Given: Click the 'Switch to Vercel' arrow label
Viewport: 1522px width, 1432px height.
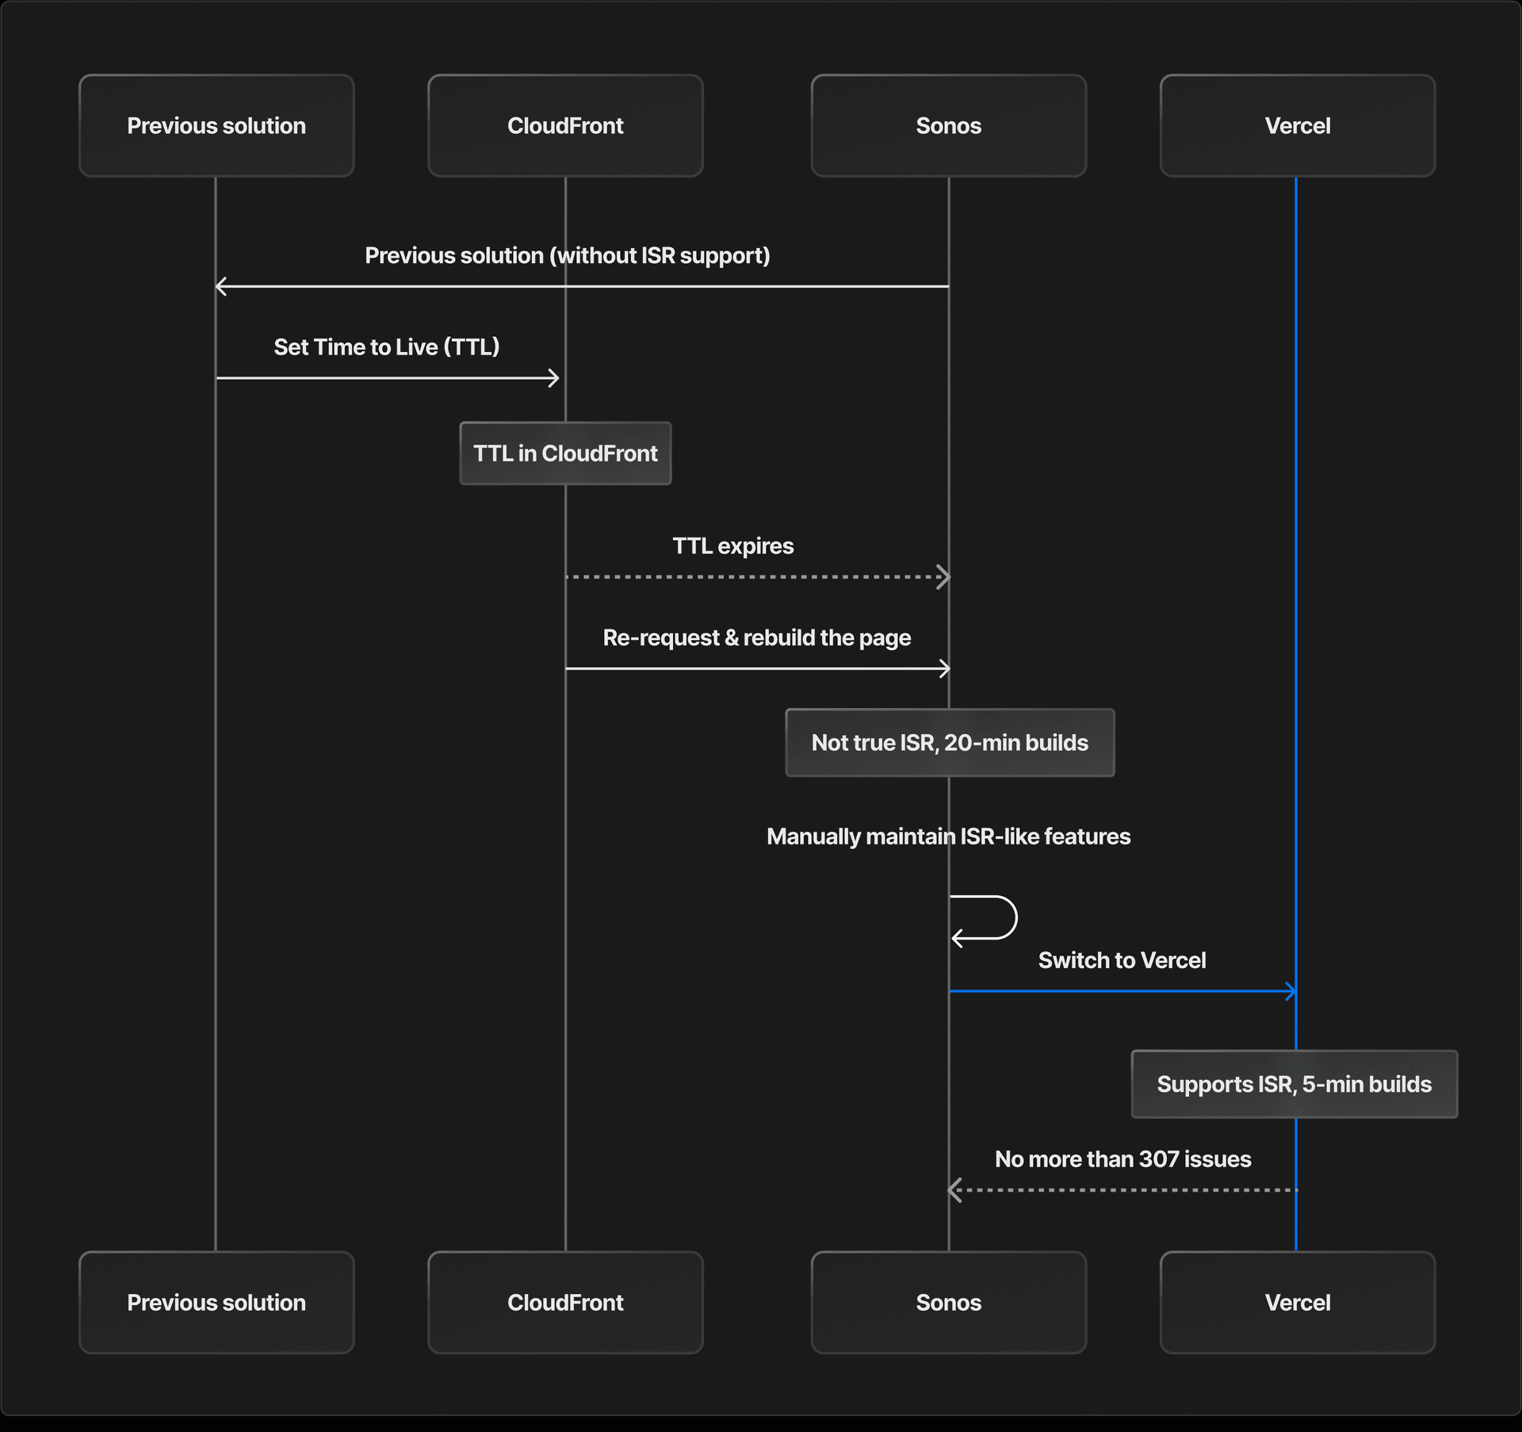Looking at the screenshot, I should point(1122,959).
